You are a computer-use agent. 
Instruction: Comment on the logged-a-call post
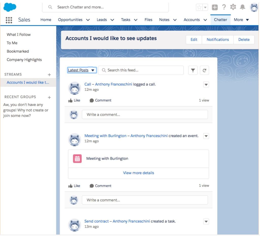point(100,100)
